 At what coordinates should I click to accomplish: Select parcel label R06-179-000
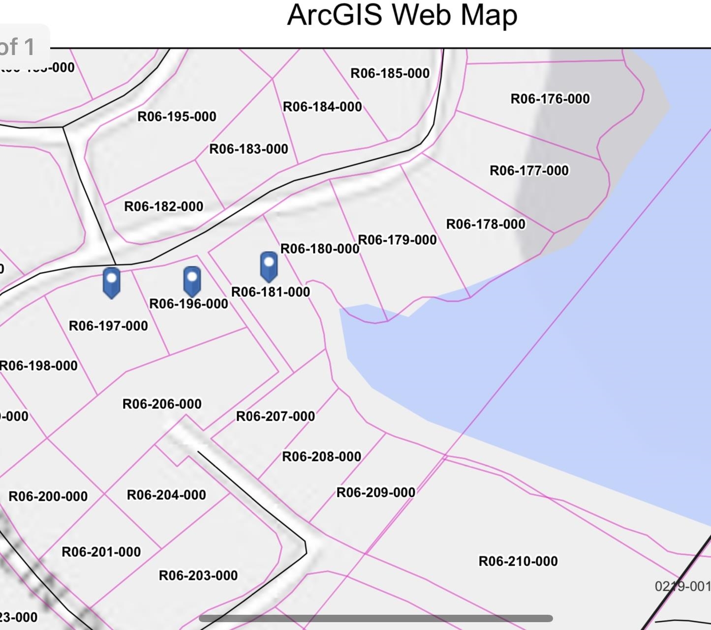click(397, 240)
